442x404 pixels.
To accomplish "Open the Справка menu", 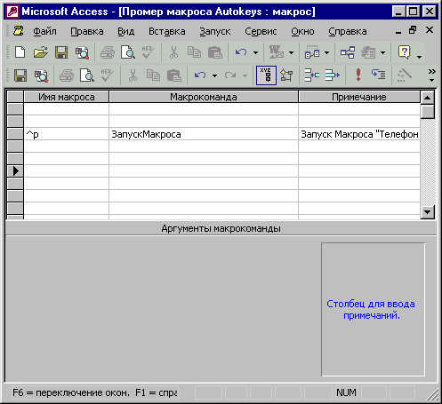I will (x=348, y=31).
